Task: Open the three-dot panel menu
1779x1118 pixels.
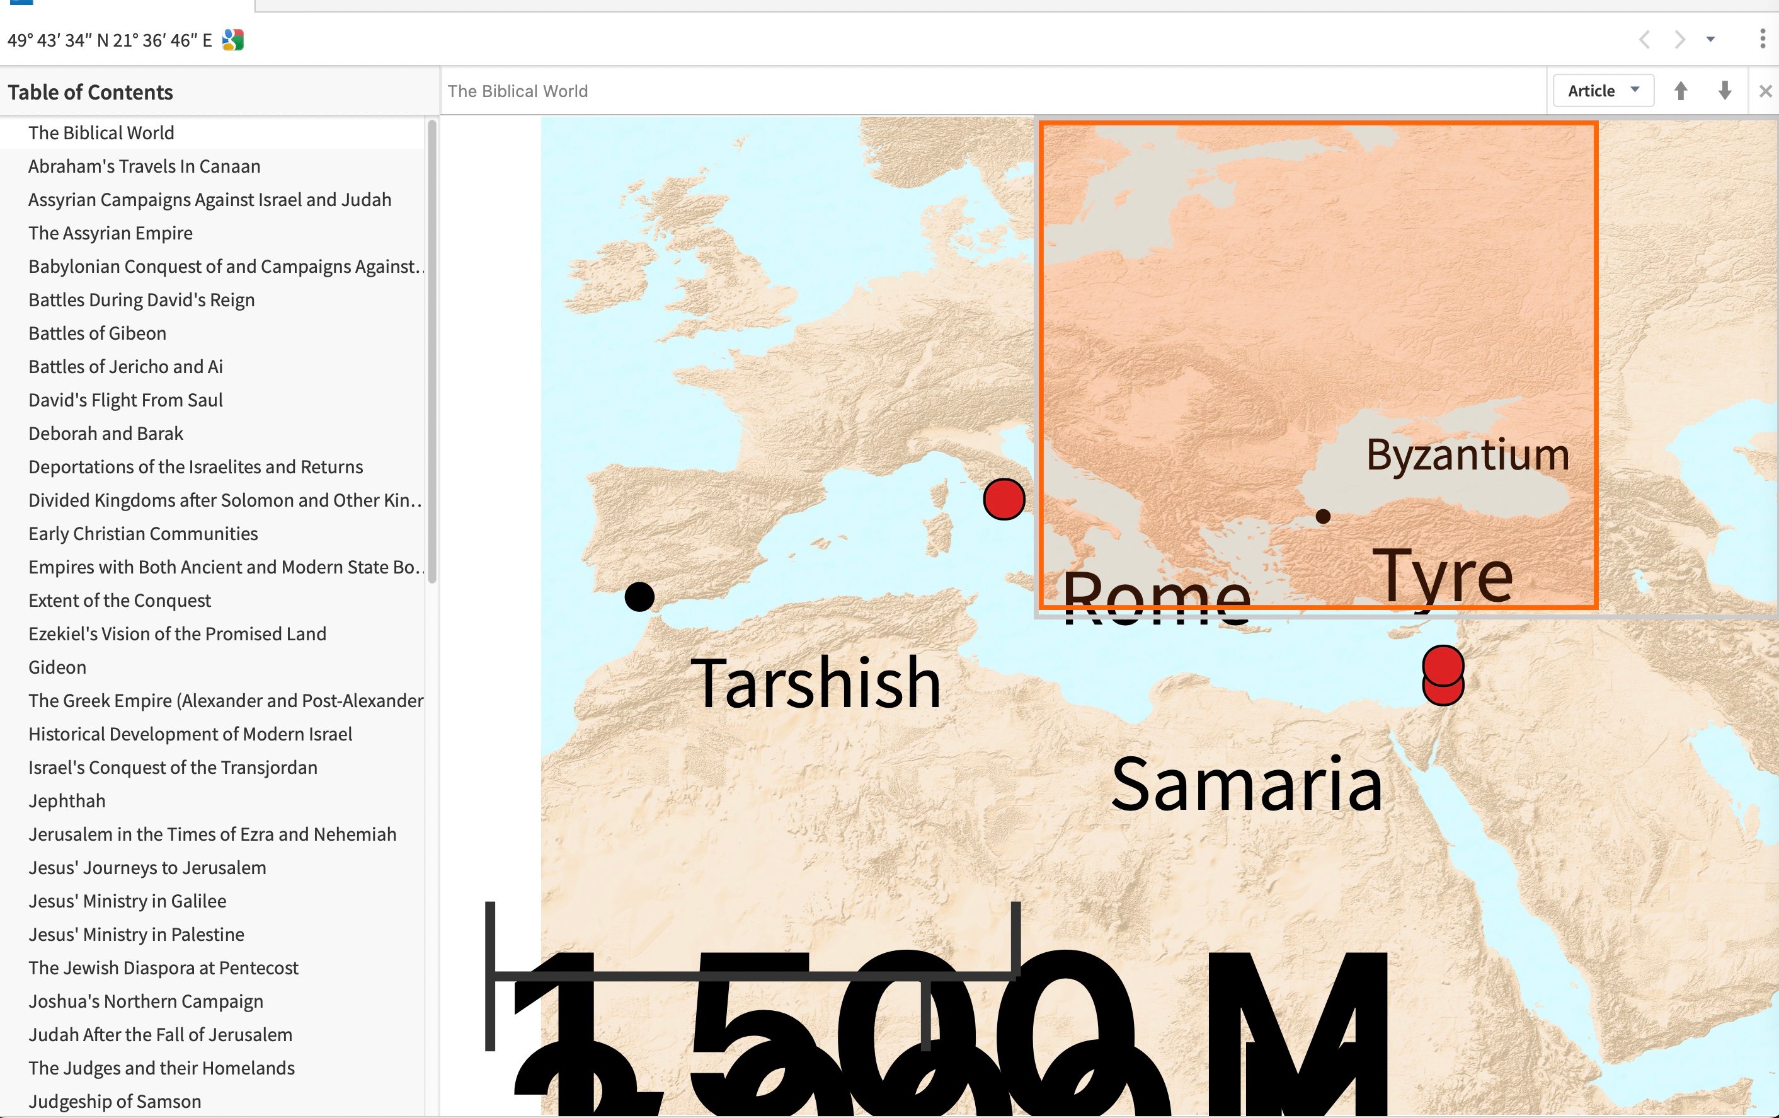Action: 1762,39
